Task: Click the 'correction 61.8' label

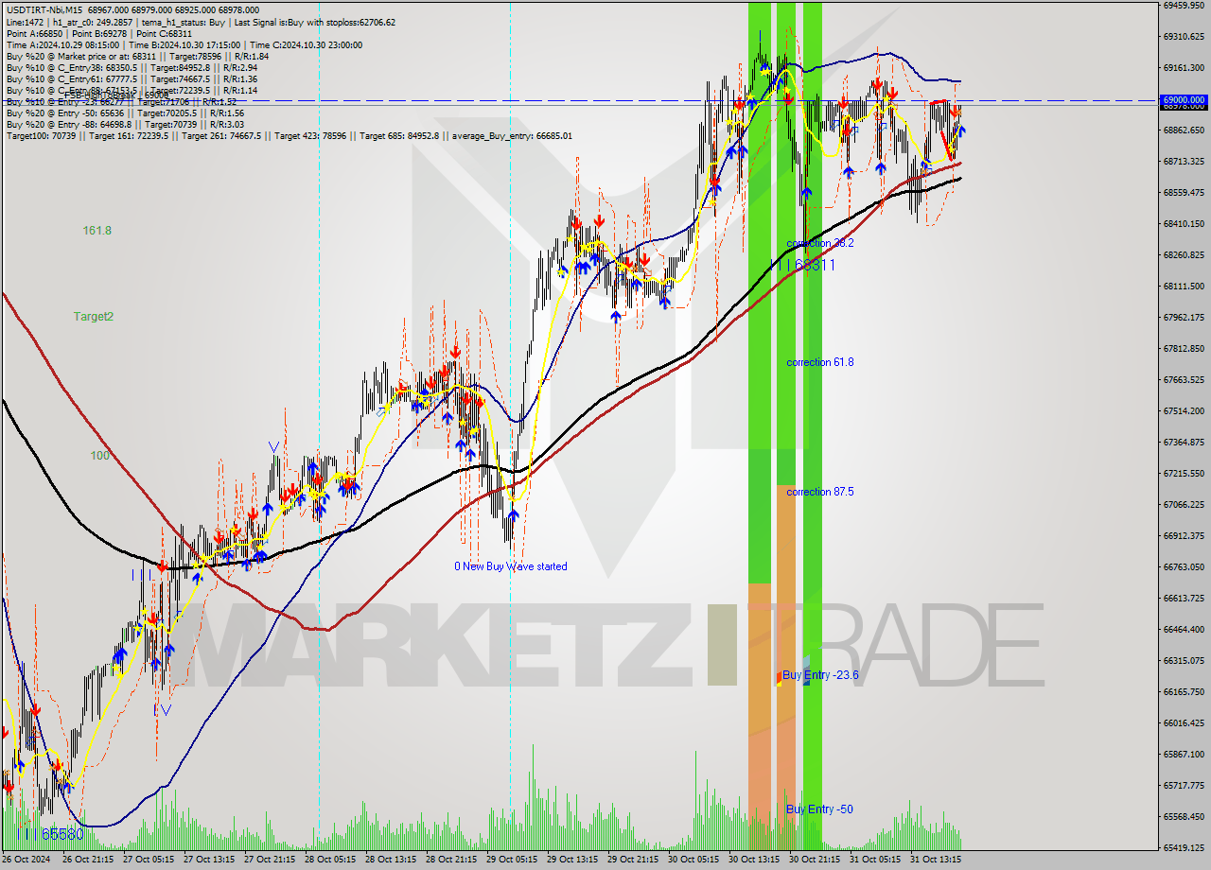Action: tap(820, 362)
